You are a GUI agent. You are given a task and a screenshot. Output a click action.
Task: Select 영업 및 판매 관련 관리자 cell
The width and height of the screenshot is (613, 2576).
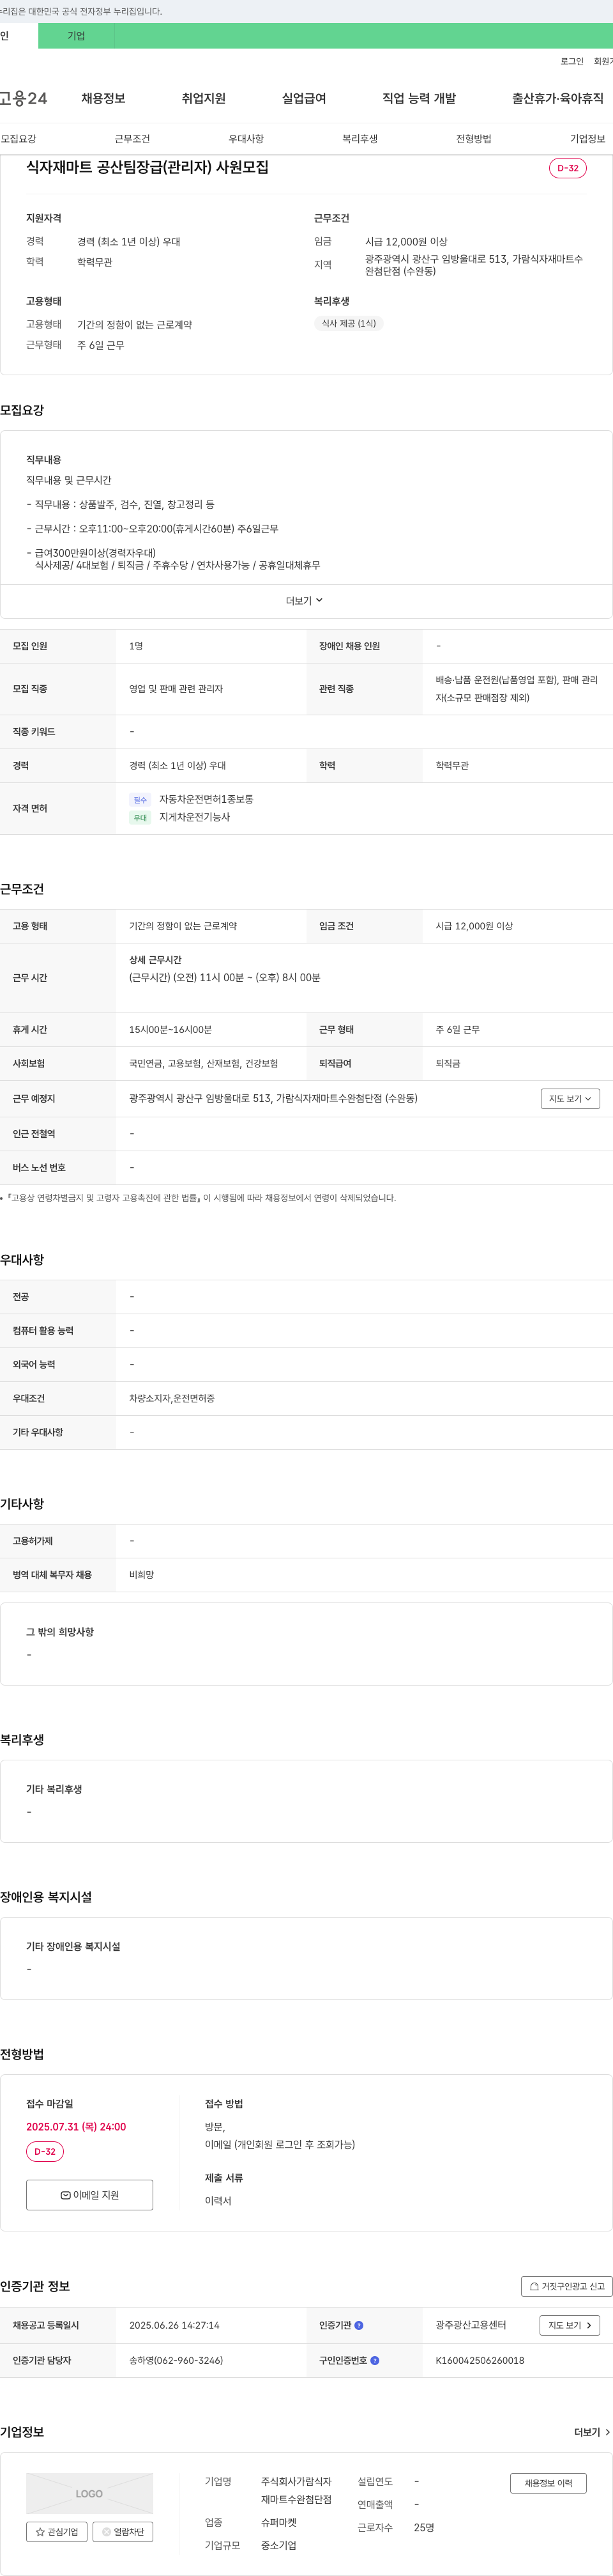176,689
